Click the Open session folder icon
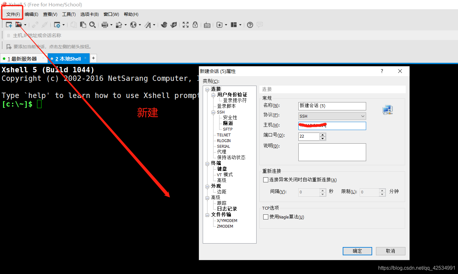The width and height of the screenshot is (458, 274). point(19,25)
